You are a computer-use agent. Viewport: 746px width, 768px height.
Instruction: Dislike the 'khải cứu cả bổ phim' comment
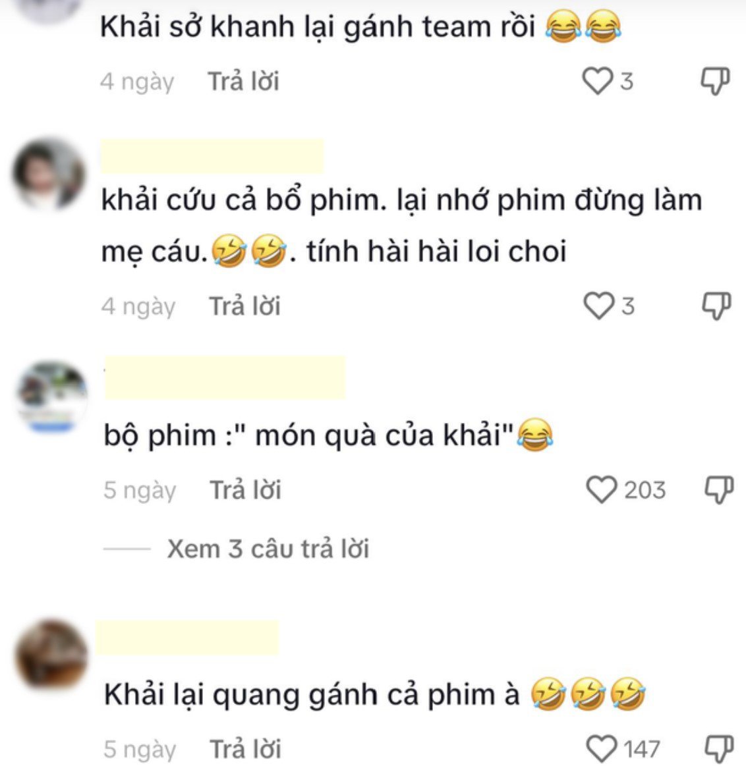point(716,306)
